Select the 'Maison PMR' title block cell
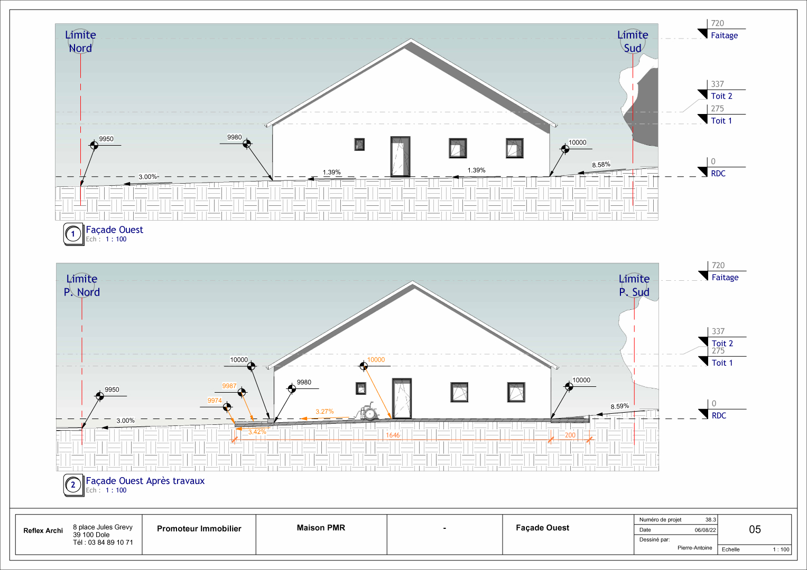The height and width of the screenshot is (570, 807). click(x=321, y=528)
